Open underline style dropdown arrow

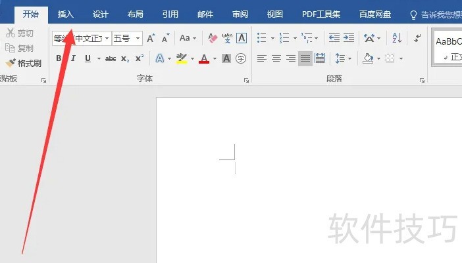click(x=99, y=59)
